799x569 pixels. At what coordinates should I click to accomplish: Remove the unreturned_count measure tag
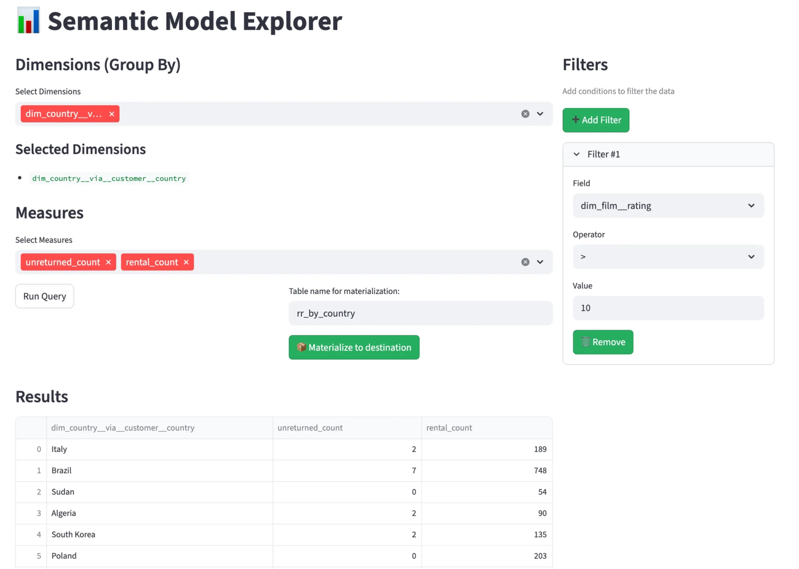pyautogui.click(x=108, y=262)
